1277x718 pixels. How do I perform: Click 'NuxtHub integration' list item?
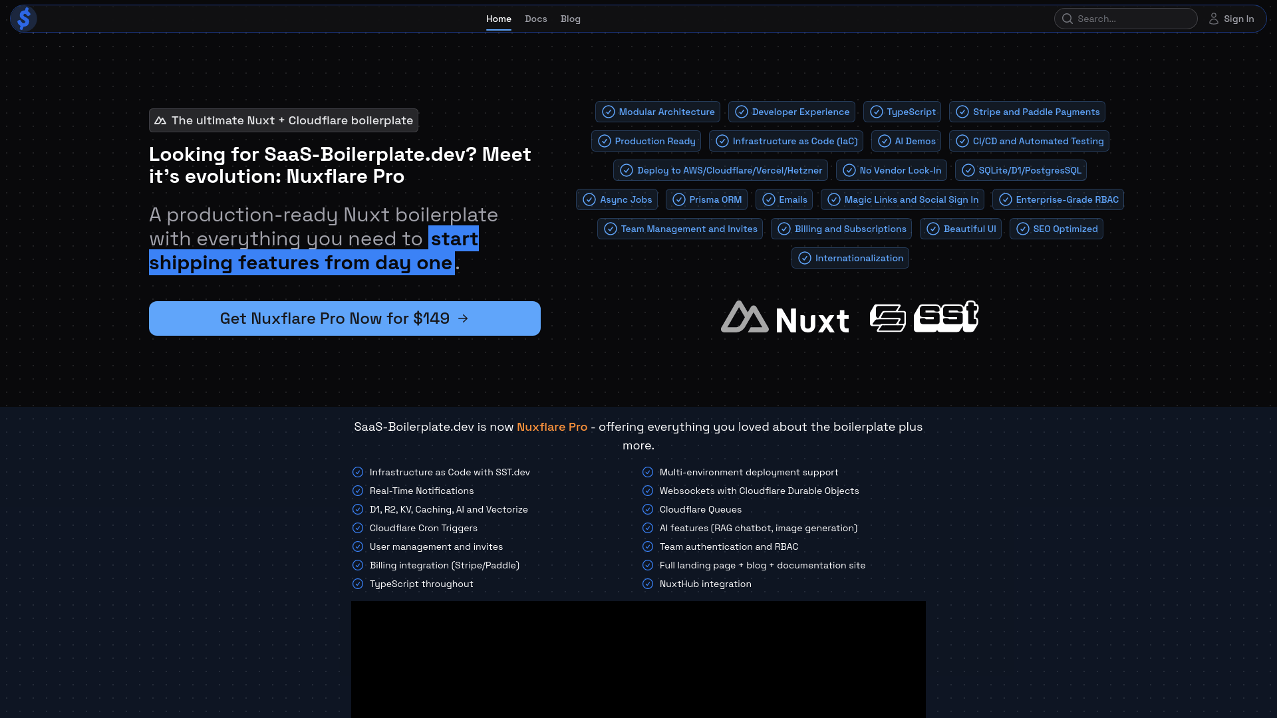[x=706, y=584]
